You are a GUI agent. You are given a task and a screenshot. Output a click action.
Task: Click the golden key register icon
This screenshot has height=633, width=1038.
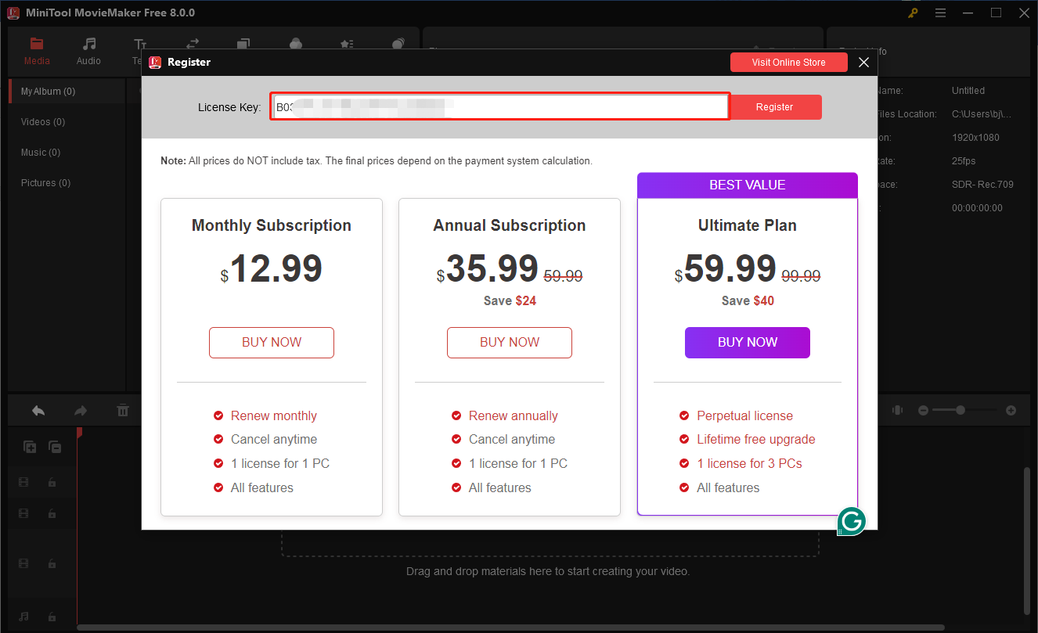913,13
